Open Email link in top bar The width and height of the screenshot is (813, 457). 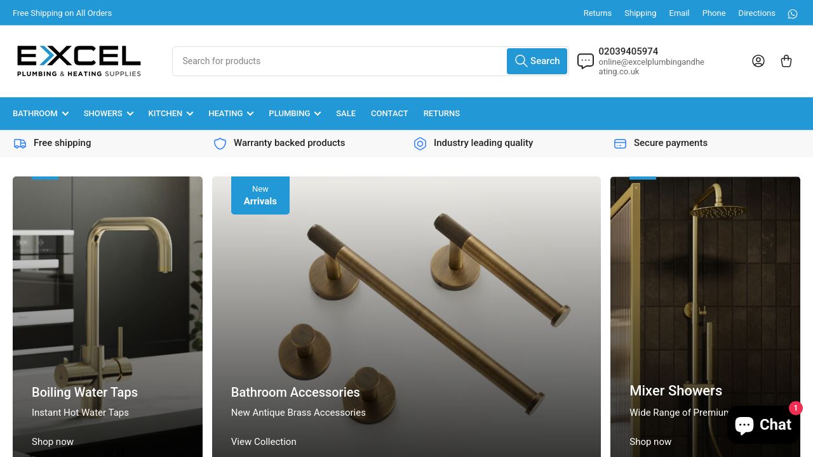pyautogui.click(x=679, y=13)
